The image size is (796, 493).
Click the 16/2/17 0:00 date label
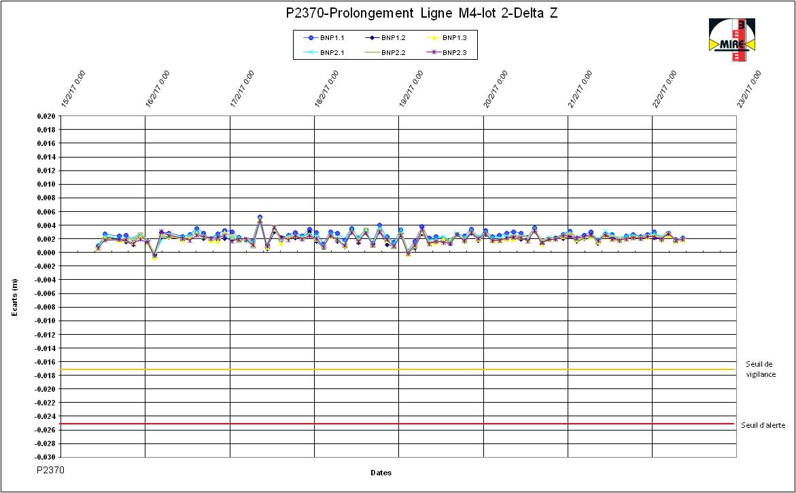pyautogui.click(x=158, y=89)
